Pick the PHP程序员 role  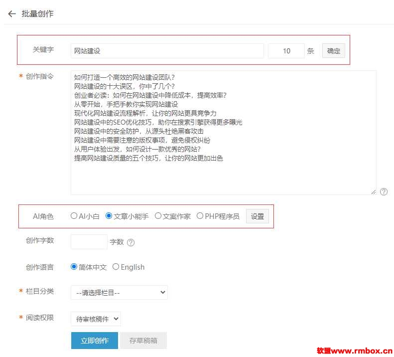pos(200,216)
